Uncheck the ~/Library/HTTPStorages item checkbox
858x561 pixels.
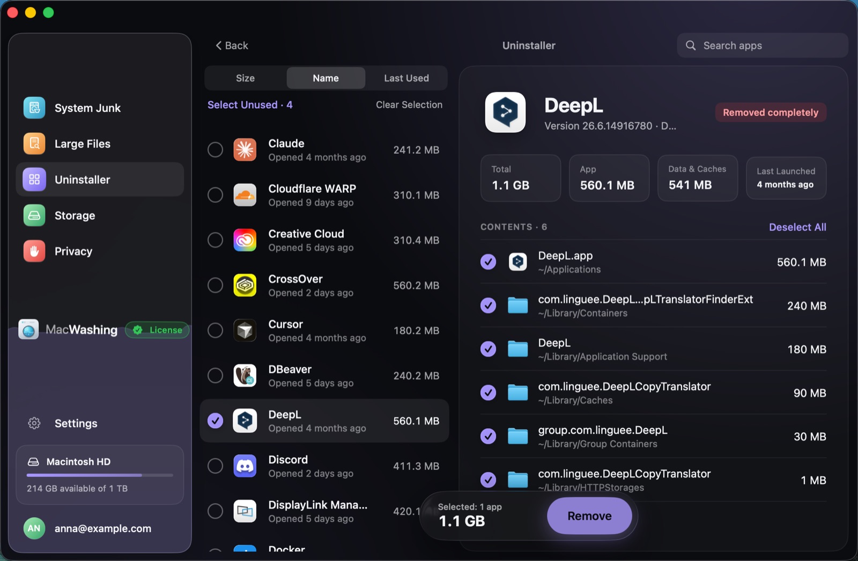click(488, 480)
